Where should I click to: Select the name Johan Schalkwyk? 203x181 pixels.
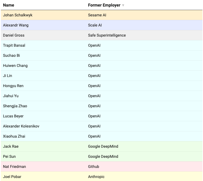(x=18, y=15)
